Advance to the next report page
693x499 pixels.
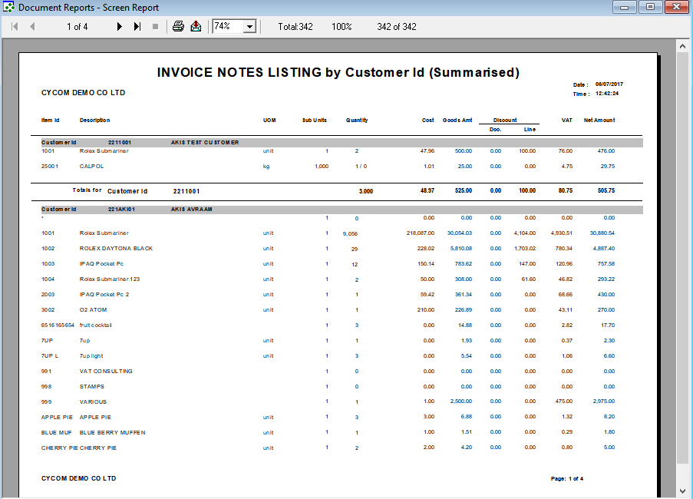[119, 27]
